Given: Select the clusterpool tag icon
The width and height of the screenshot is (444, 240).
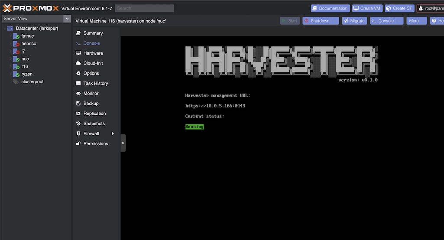Looking at the screenshot, I should 16,82.
